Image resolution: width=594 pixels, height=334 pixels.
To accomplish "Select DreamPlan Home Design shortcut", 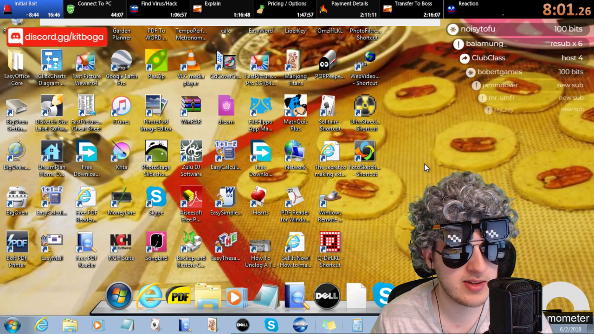I will pyautogui.click(x=52, y=152).
